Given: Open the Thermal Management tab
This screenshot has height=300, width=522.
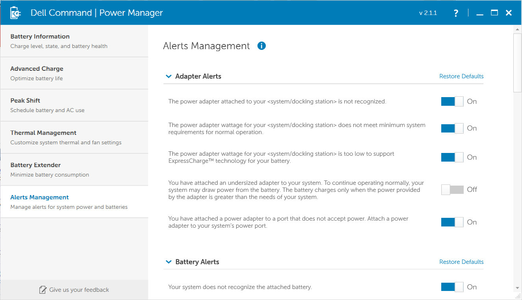Looking at the screenshot, I should pos(74,137).
